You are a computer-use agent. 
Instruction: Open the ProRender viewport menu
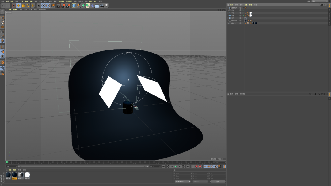point(42,10)
